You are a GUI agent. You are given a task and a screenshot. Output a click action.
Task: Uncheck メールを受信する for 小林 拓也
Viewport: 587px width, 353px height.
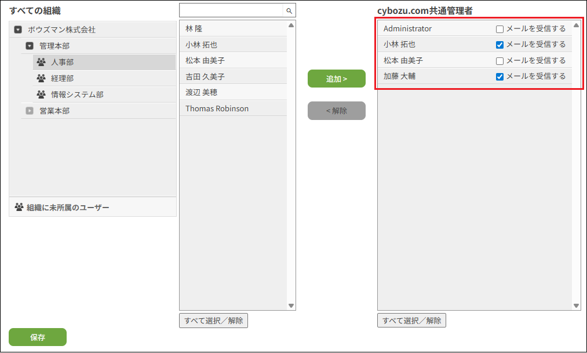click(x=500, y=45)
